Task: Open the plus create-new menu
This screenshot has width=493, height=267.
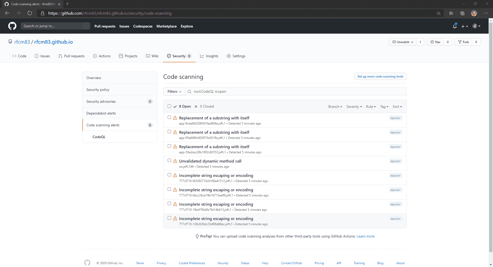Action: [x=464, y=26]
